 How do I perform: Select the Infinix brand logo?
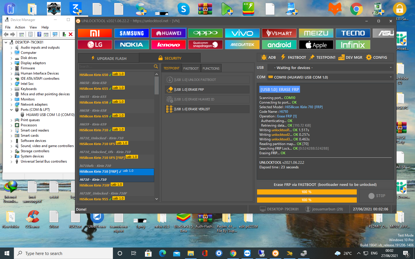353,45
